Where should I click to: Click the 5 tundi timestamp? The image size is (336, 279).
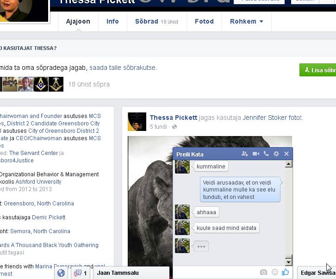pyautogui.click(x=158, y=127)
